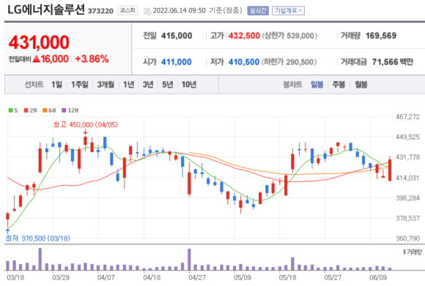Image resolution: width=425 pixels, height=286 pixels.
Task: Click the 저가 value 410,500
Action: pyautogui.click(x=244, y=62)
